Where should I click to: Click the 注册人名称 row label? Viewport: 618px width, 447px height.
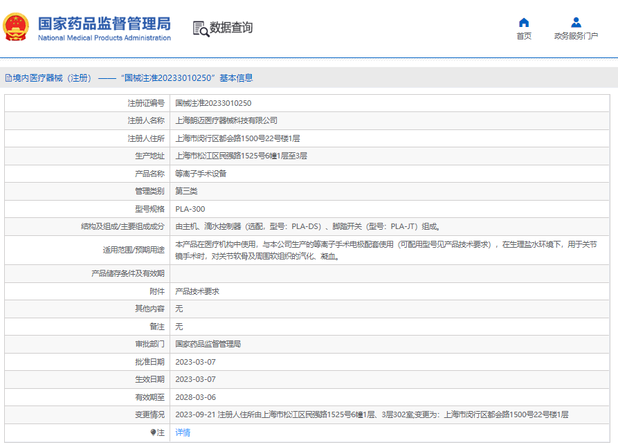(146, 120)
